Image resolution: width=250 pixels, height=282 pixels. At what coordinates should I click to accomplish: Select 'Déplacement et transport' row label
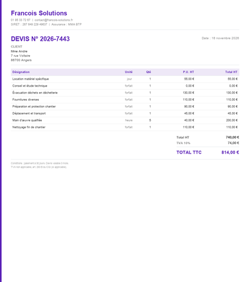[x=29, y=113]
